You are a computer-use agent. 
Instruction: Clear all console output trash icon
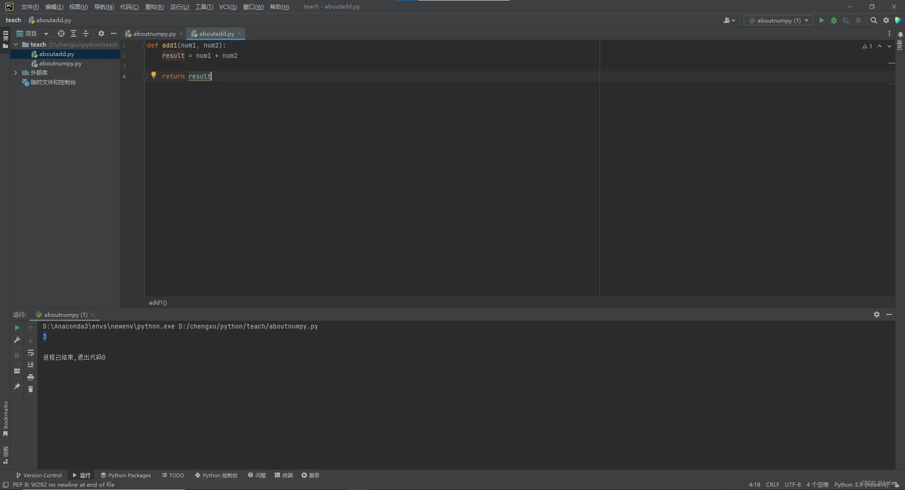pyautogui.click(x=31, y=389)
